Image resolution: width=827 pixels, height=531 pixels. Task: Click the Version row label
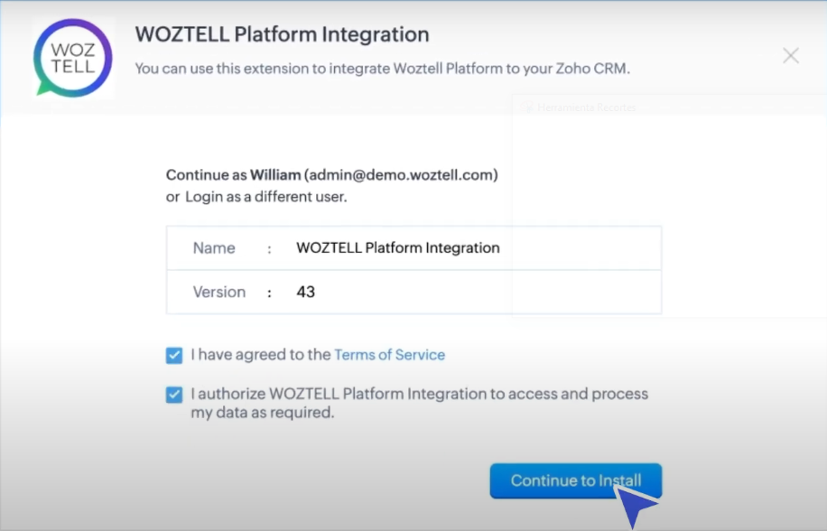point(218,292)
